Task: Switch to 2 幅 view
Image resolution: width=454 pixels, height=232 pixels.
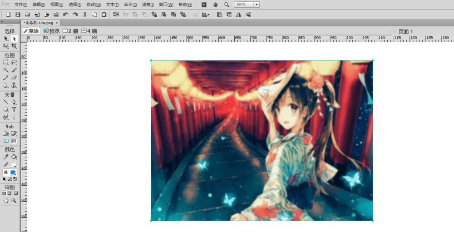Action: (x=70, y=31)
